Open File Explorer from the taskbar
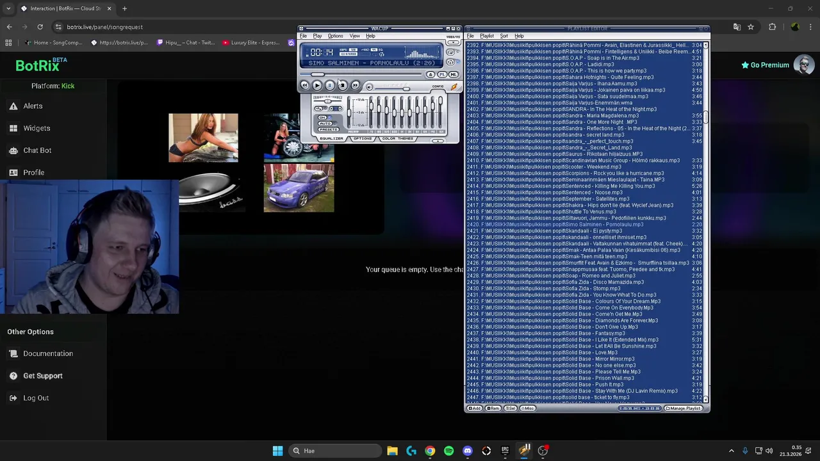 pyautogui.click(x=392, y=451)
